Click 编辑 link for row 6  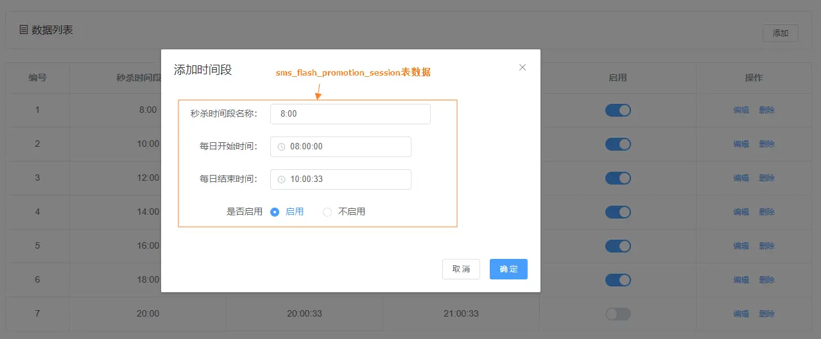(x=741, y=280)
